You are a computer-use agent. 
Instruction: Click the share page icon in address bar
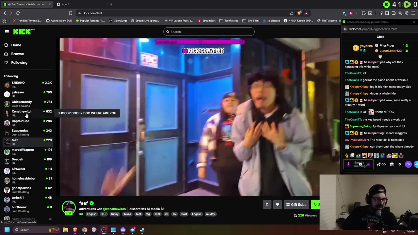click(x=291, y=13)
